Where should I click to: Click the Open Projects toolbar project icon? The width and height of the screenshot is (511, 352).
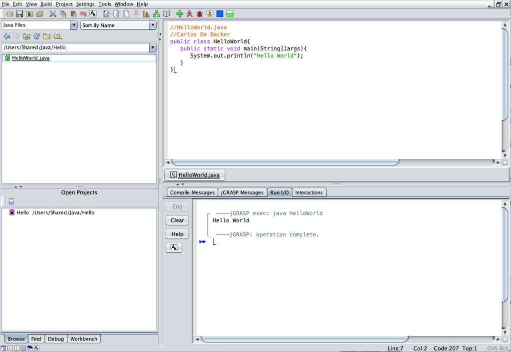(11, 201)
